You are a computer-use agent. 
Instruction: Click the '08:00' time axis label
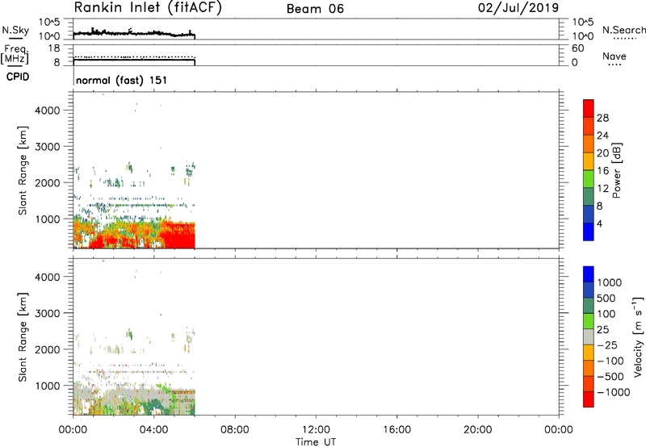[x=235, y=430]
